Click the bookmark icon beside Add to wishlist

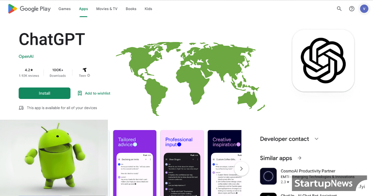point(80,93)
